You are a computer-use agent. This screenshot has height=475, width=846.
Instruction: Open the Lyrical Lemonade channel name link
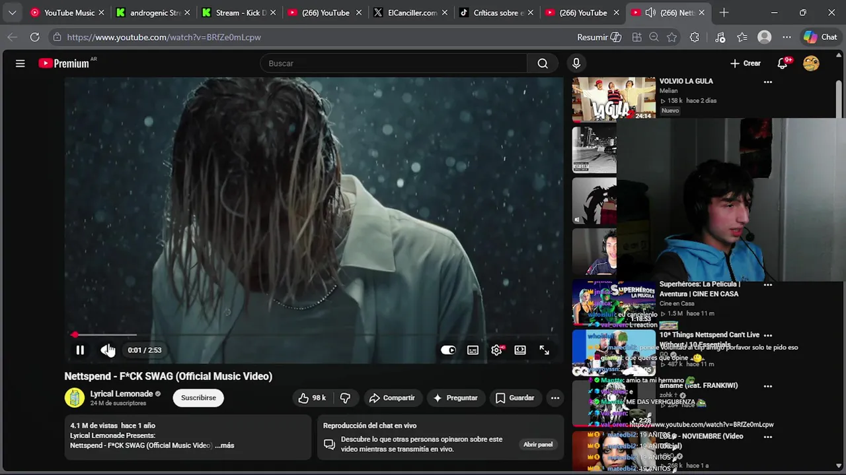[122, 394]
